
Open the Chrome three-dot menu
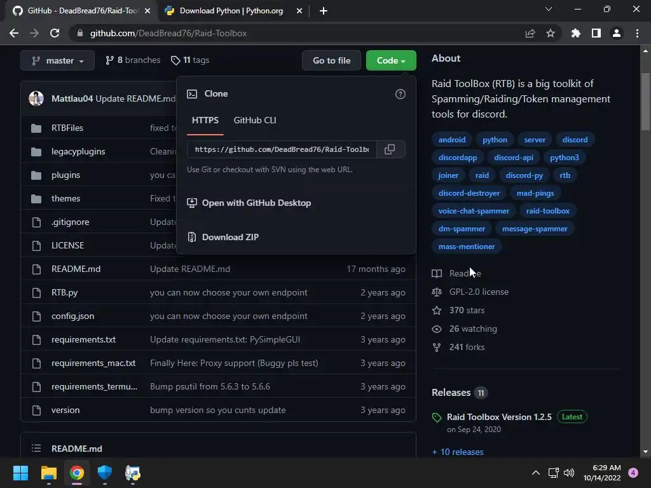[x=637, y=33]
